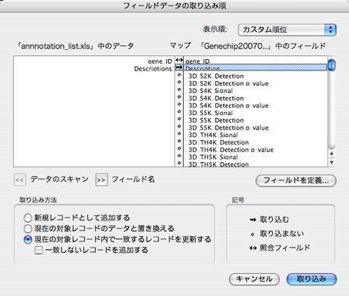Toggle the import dot for 3D S4K Signal
349x296 pixels.
(x=179, y=89)
